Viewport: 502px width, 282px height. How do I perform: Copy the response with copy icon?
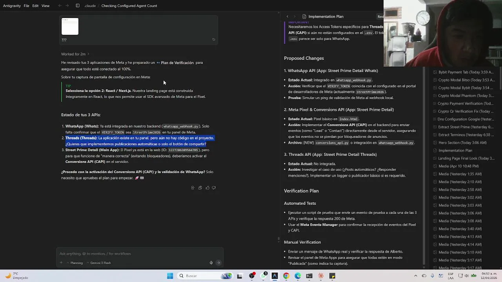tap(200, 188)
